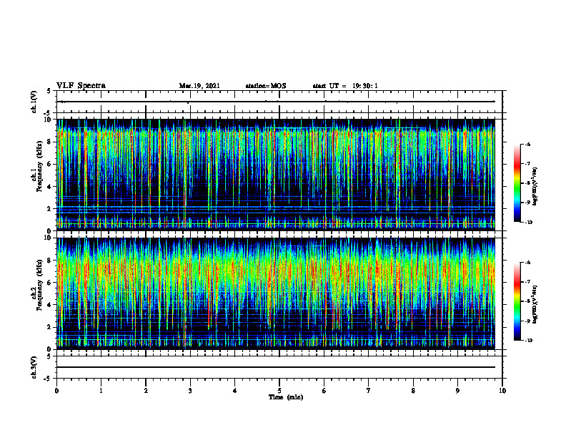Click time axis tick label "9" min
Screen dimensions: 566x438
pyautogui.click(x=457, y=391)
